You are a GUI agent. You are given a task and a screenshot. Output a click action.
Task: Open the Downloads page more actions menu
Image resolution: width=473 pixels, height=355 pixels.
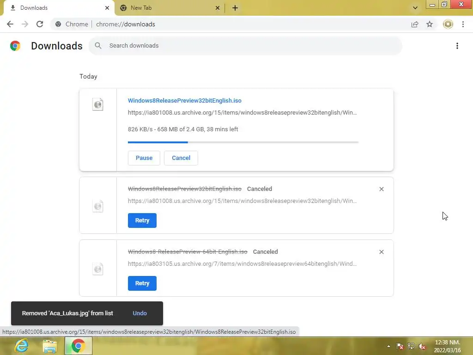pyautogui.click(x=457, y=46)
